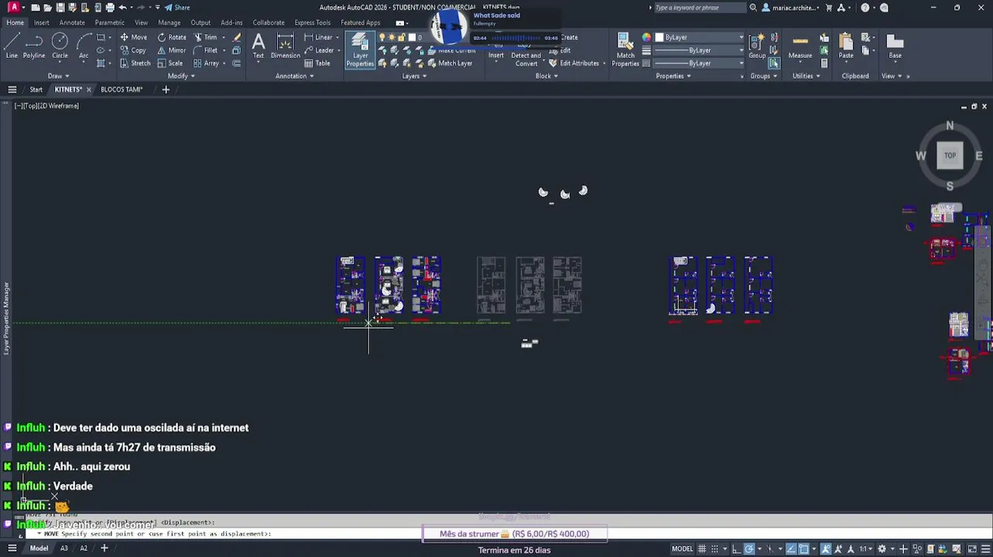993x557 pixels.
Task: Click the layer color swatch
Action: pyautogui.click(x=412, y=37)
